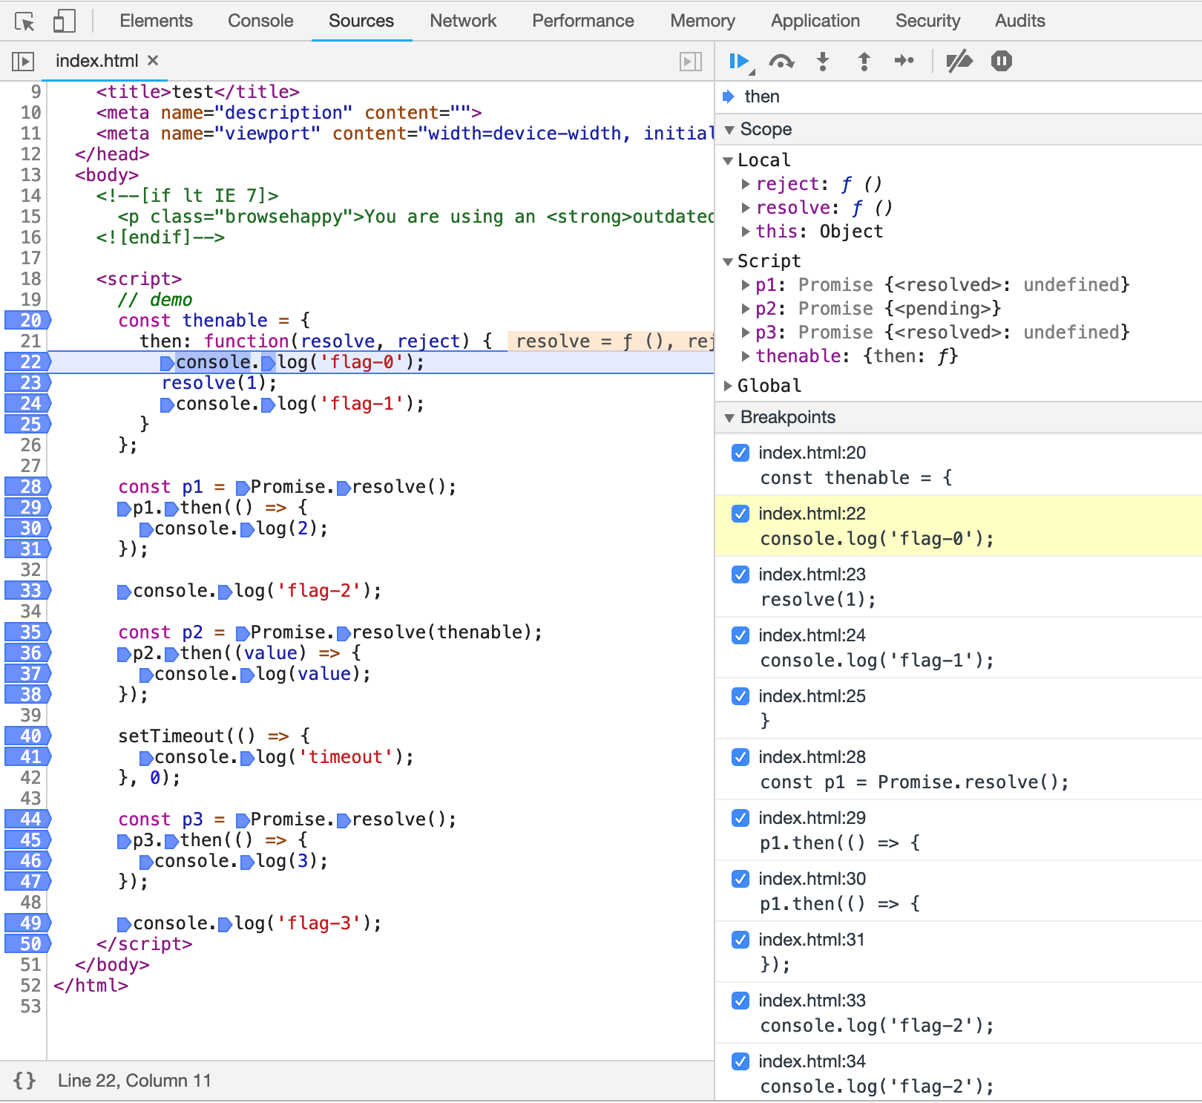
Task: Expand the thenable object entry
Action: [x=746, y=356]
